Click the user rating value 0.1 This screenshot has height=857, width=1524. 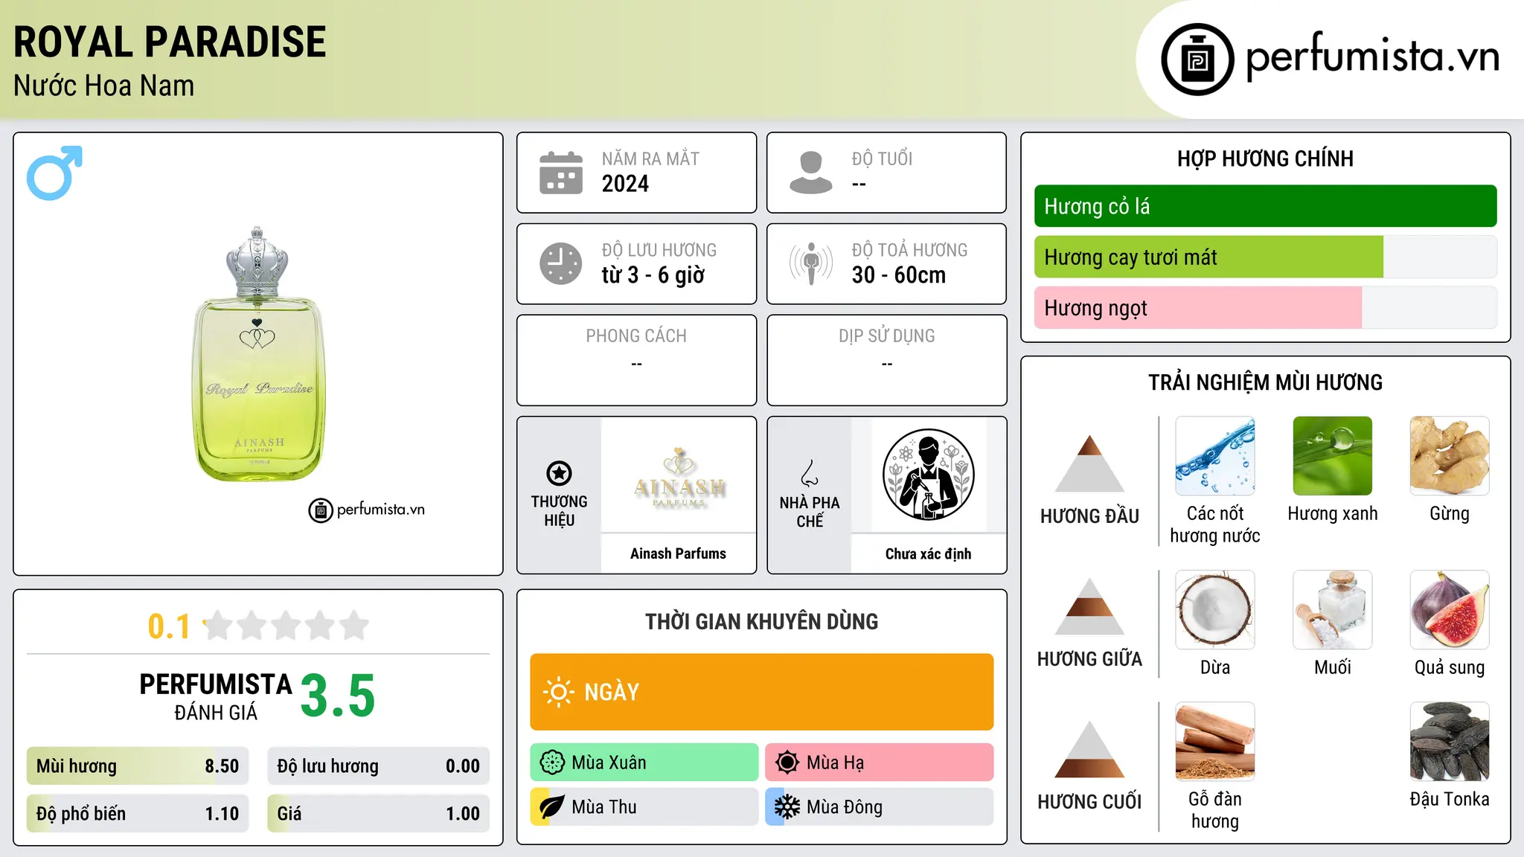point(169,626)
